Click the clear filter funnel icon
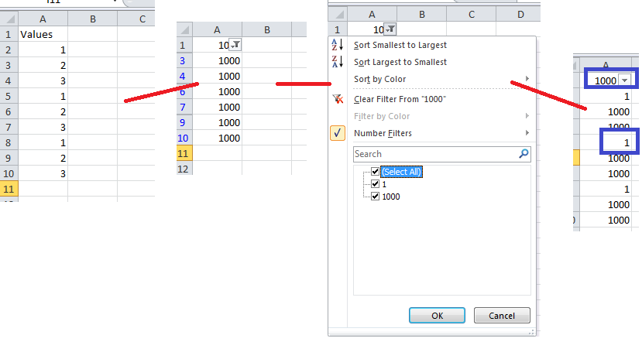 click(x=338, y=99)
